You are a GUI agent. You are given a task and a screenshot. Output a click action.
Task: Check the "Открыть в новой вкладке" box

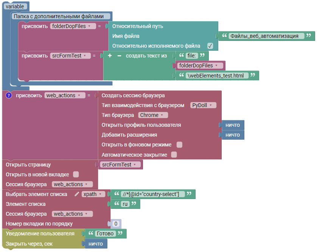coord(76,174)
